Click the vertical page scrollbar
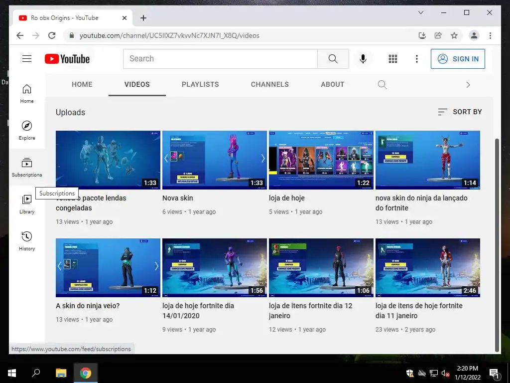The height and width of the screenshot is (383, 510). [497, 245]
